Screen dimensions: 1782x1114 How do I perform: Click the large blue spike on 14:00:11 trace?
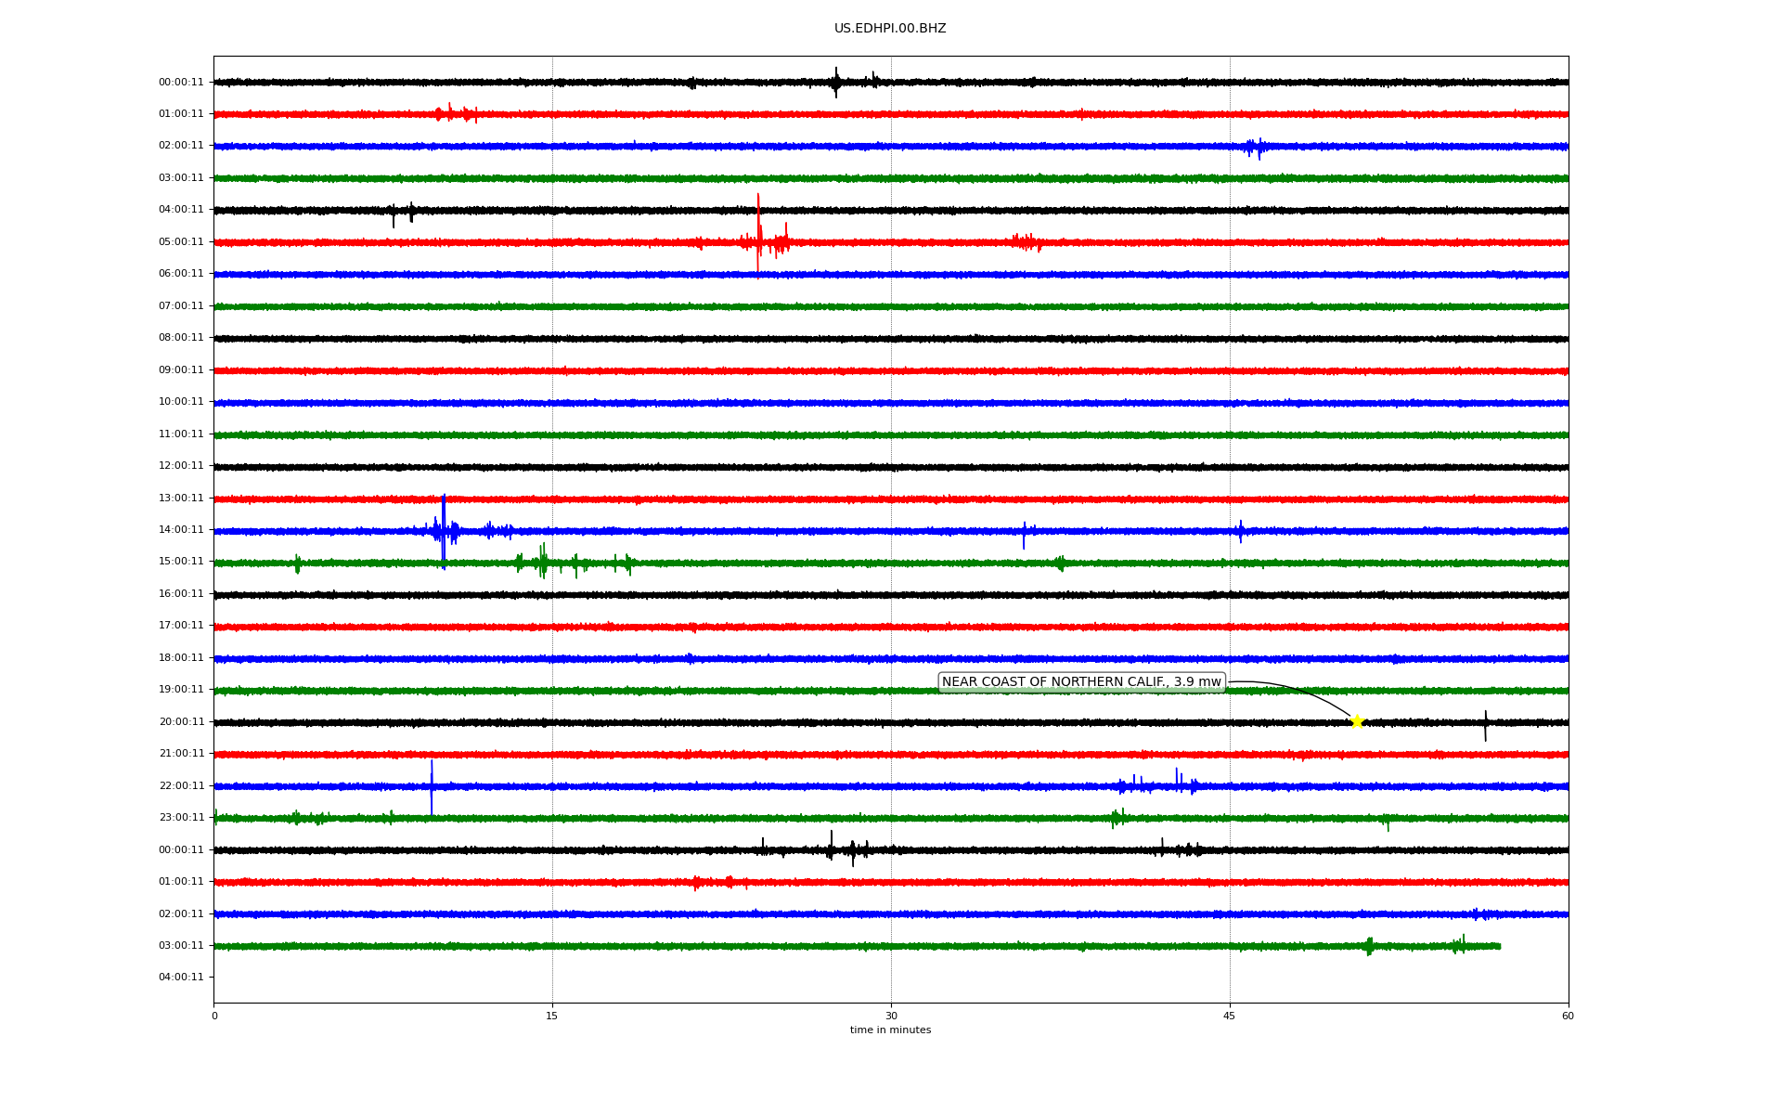click(444, 531)
